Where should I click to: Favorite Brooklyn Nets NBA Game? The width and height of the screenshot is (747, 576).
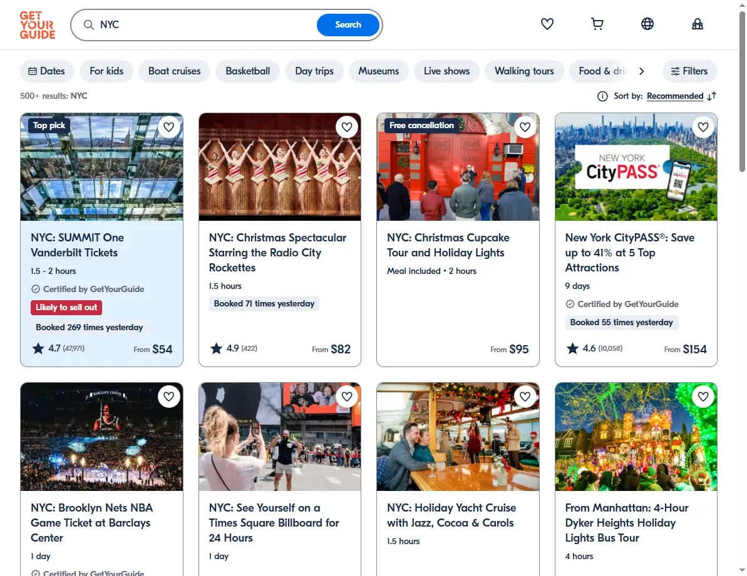point(168,397)
